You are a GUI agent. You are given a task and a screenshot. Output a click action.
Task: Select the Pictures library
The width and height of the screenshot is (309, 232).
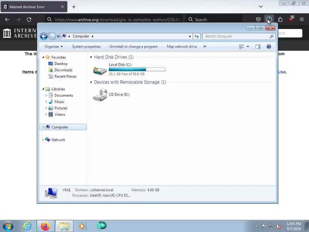pyautogui.click(x=61, y=108)
